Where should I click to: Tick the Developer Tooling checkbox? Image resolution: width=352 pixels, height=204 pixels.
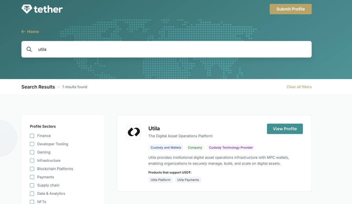[x=32, y=144]
